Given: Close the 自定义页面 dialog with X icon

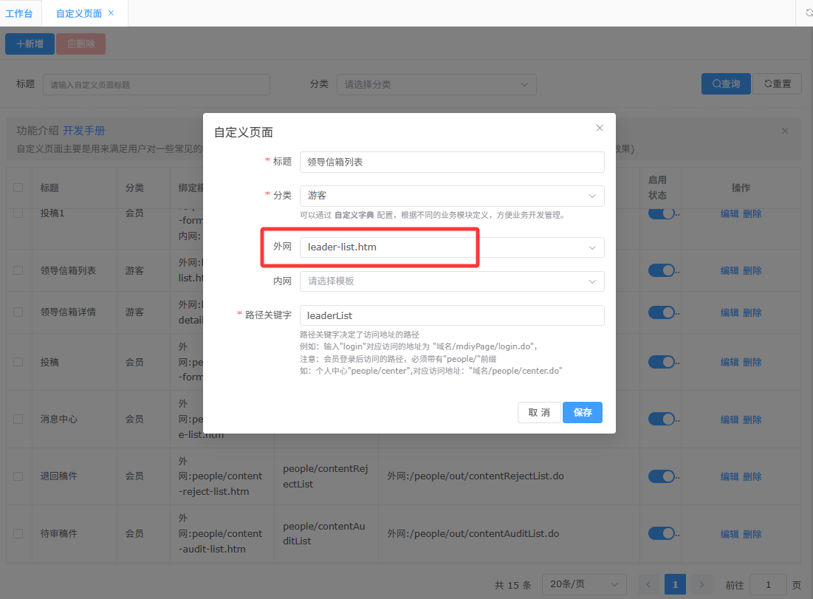Looking at the screenshot, I should (600, 128).
